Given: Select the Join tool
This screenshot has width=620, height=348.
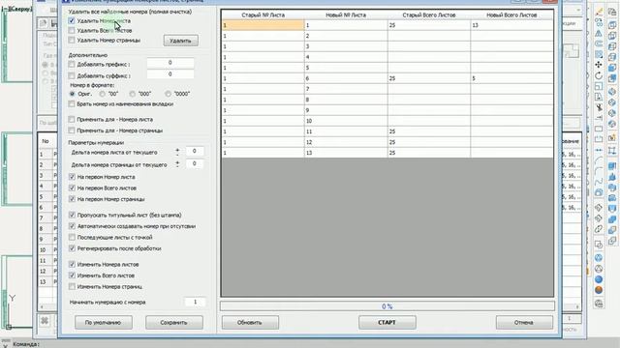Looking at the screenshot, I should pyautogui.click(x=599, y=150).
